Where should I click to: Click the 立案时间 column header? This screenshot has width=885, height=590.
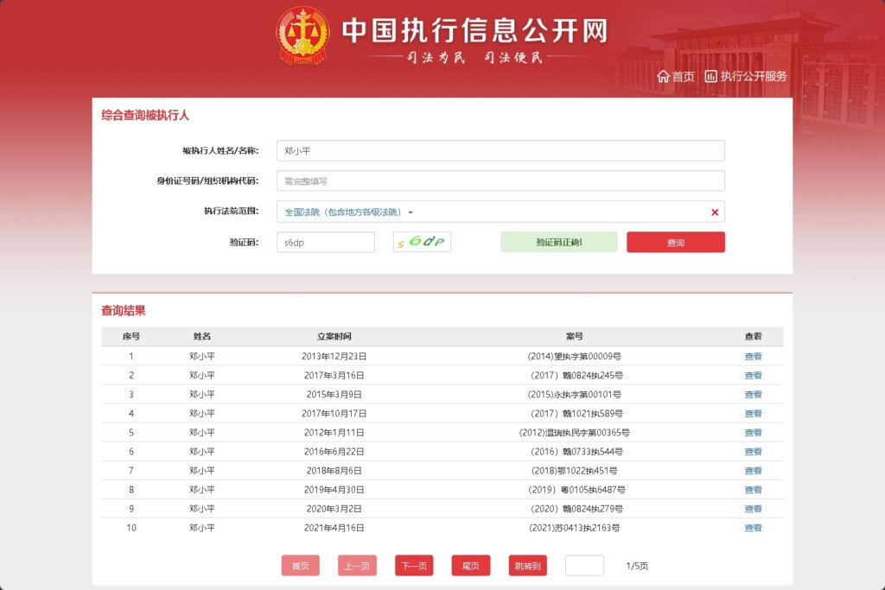pos(334,336)
